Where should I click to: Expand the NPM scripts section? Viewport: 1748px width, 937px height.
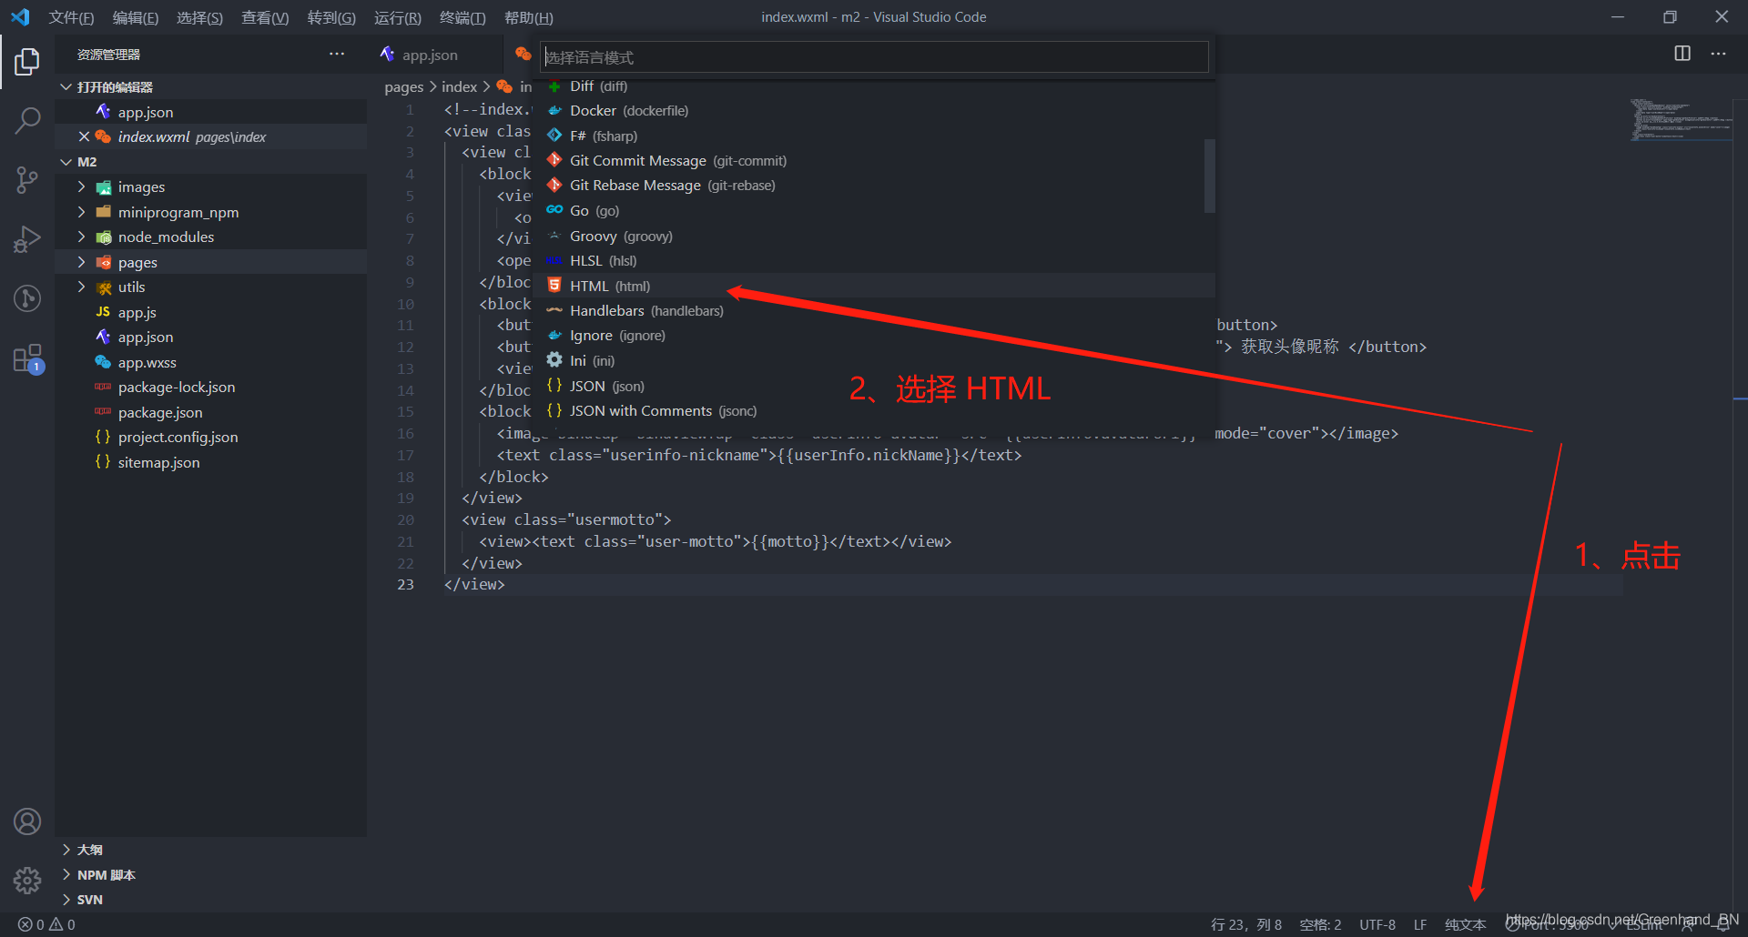pyautogui.click(x=66, y=874)
